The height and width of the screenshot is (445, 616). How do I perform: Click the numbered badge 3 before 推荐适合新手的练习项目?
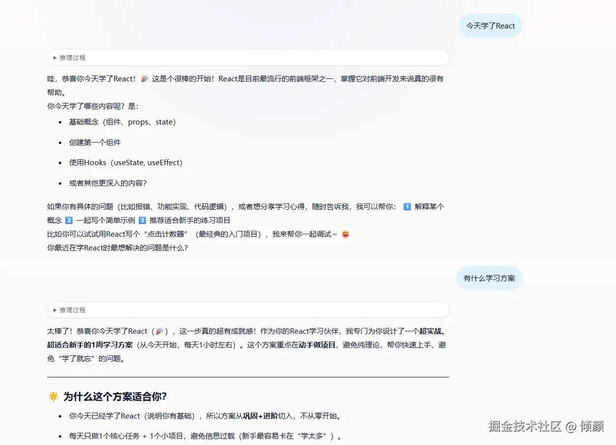point(143,220)
